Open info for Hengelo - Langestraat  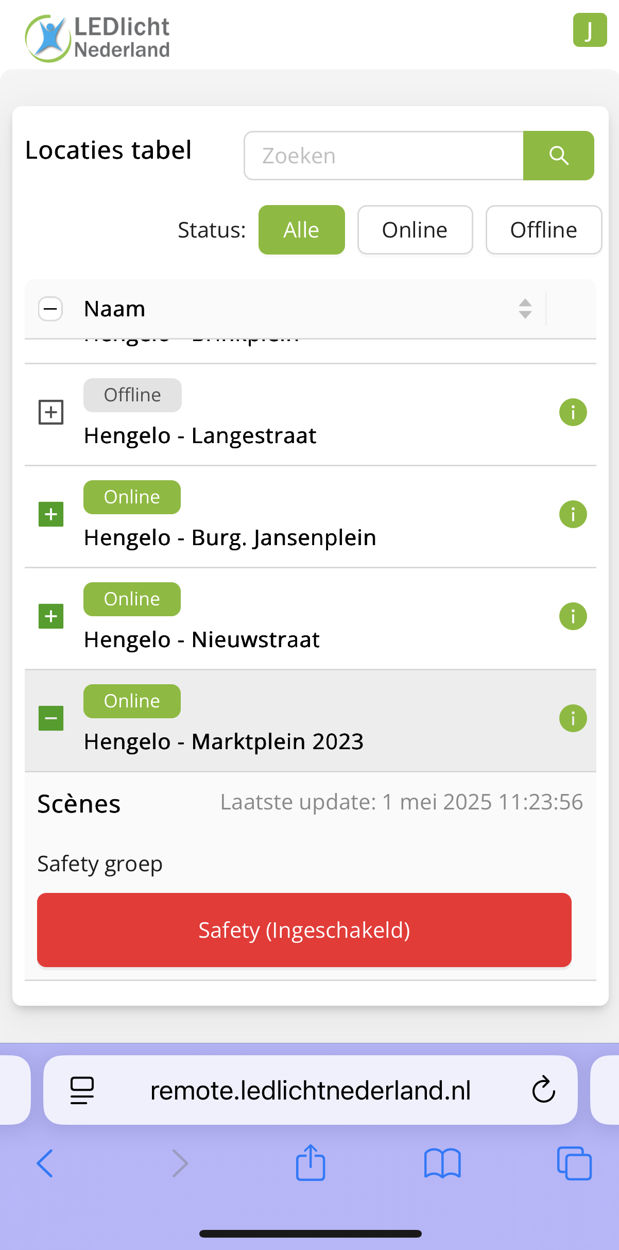573,412
